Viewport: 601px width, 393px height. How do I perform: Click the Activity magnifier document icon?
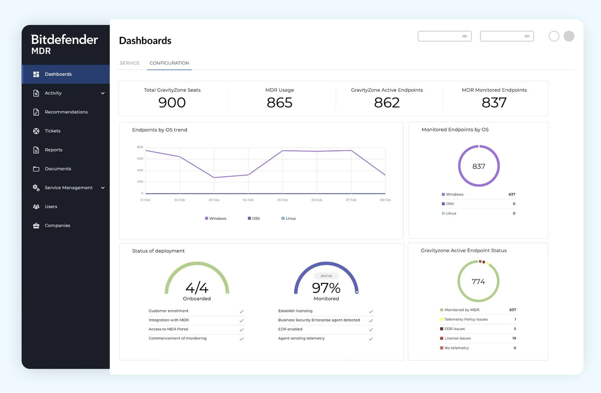36,93
